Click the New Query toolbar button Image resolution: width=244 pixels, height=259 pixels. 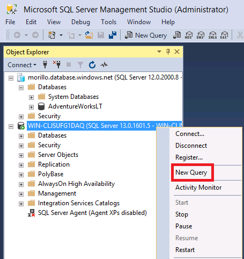[x=146, y=35]
